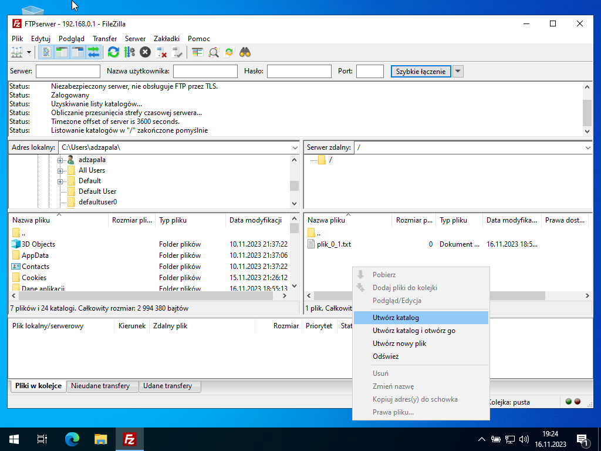This screenshot has width=601, height=451.
Task: Click the plik_0_1.txt document icon
Action: pyautogui.click(x=311, y=244)
